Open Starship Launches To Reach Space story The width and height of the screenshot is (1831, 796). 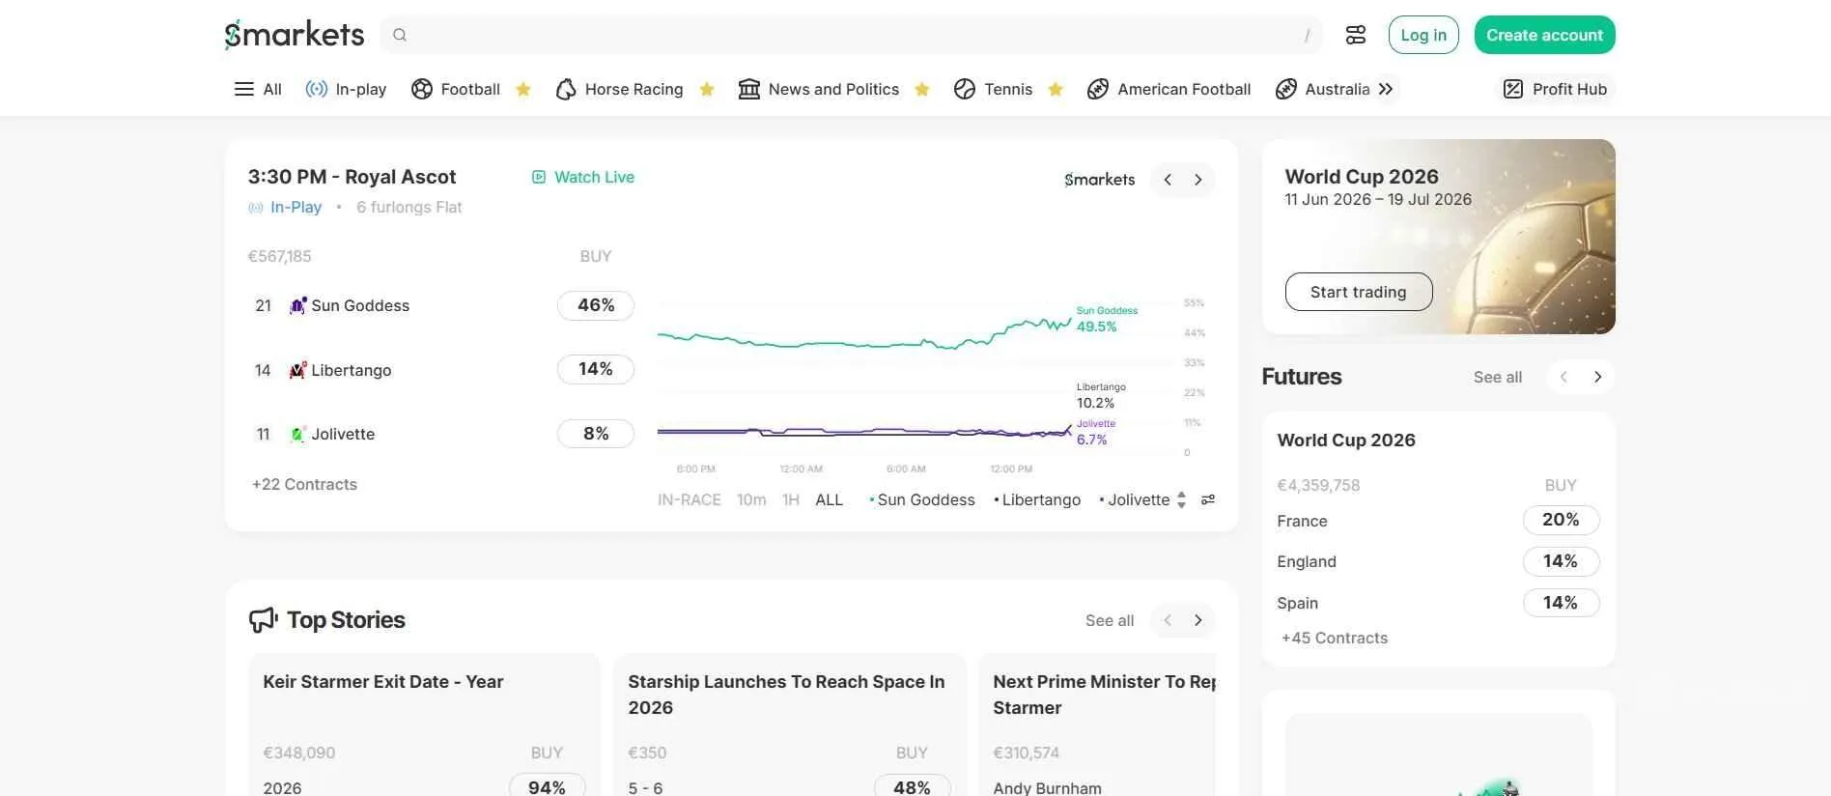786,695
